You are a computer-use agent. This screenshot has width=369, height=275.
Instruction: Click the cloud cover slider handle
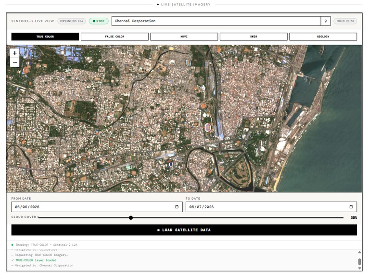[131, 218]
